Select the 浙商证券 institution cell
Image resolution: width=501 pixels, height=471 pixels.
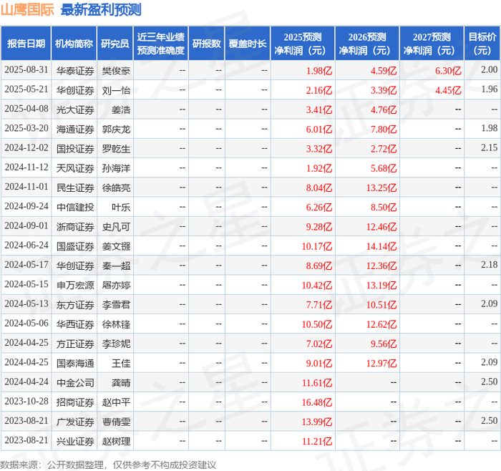(x=75, y=227)
